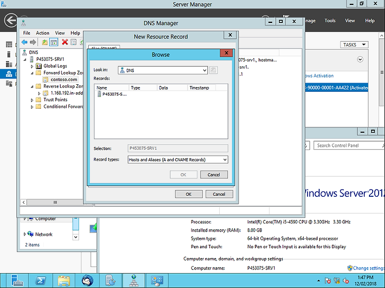The image size is (385, 288).
Task: Open the View menu in Server Manager
Action: click(x=350, y=21)
